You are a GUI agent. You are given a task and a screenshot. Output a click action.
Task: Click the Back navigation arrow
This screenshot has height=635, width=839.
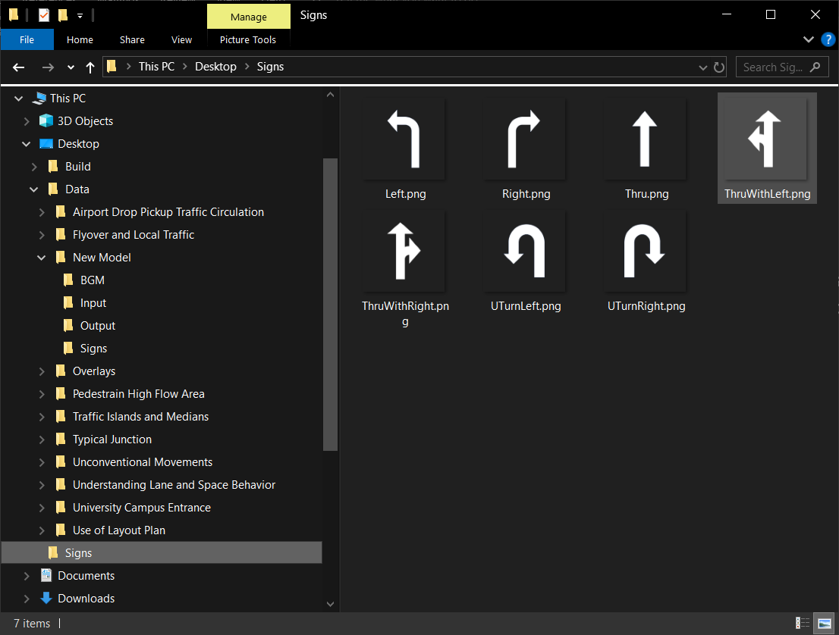[19, 67]
